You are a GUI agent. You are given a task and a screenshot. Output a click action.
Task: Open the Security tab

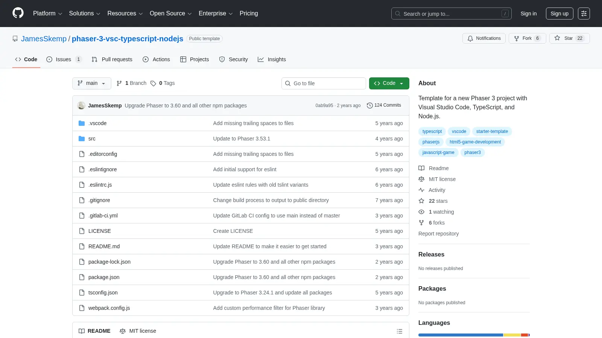coord(234,59)
